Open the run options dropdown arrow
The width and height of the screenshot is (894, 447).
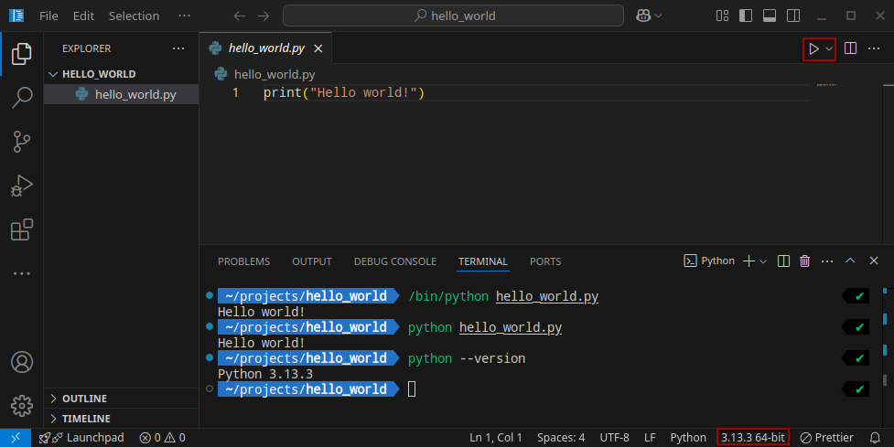click(x=829, y=49)
